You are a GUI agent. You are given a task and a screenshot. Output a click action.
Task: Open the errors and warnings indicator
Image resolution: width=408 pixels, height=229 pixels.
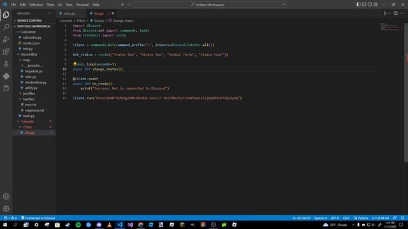pyautogui.click(x=10, y=218)
